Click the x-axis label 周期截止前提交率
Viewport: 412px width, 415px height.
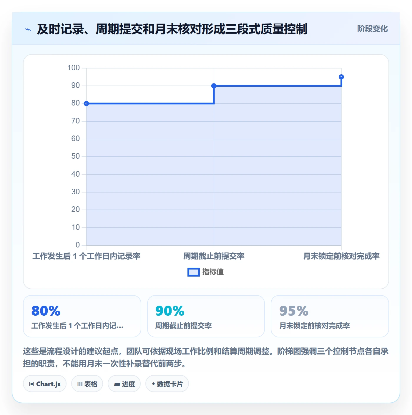tap(214, 256)
